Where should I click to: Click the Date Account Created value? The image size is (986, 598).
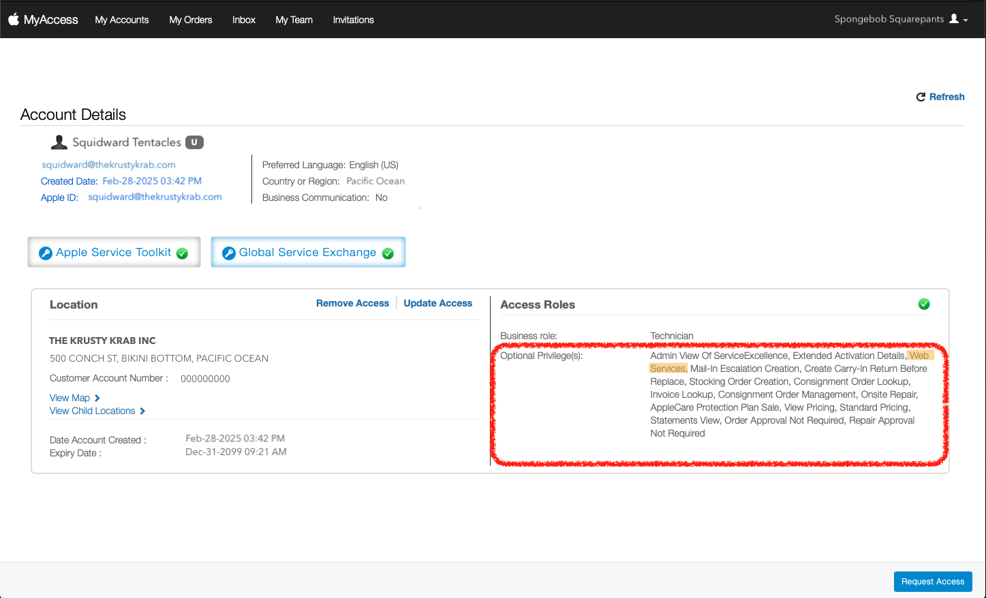tap(235, 439)
